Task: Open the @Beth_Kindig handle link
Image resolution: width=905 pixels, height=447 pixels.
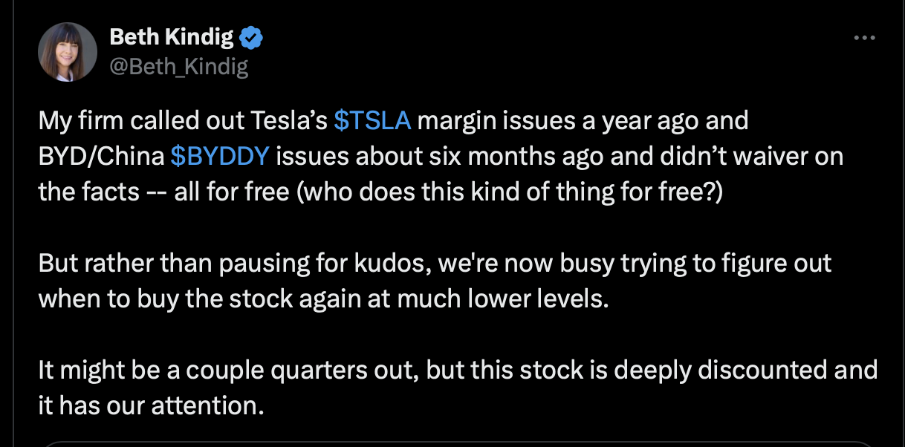Action: pos(178,67)
